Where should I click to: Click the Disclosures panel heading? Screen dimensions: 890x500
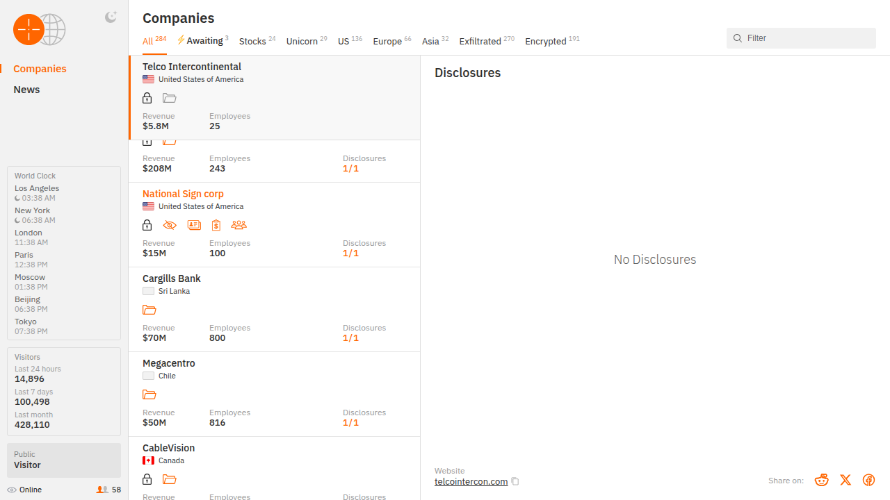467,73
